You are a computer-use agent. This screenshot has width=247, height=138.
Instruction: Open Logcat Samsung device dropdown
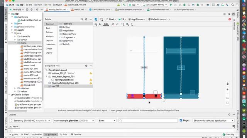point(30,120)
